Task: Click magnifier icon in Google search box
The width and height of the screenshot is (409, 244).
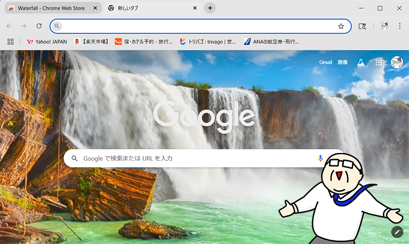Action: pyautogui.click(x=75, y=159)
